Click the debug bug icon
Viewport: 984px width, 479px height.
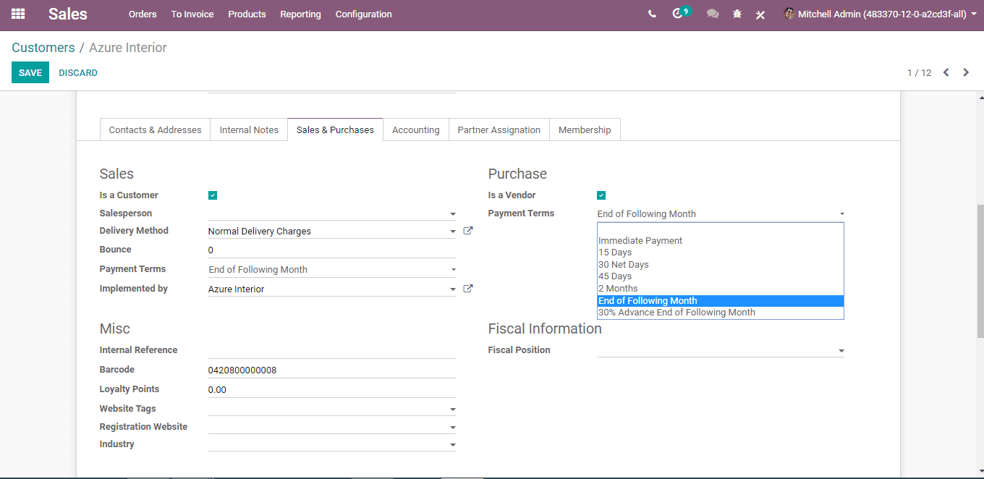point(737,14)
